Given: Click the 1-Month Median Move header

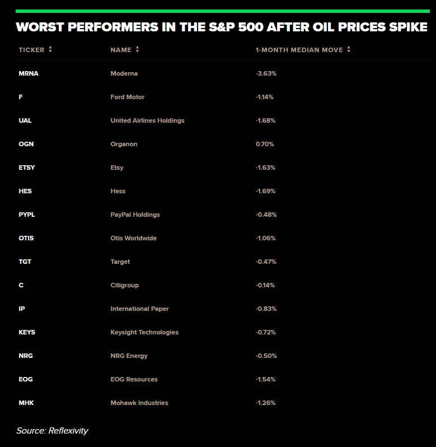Looking at the screenshot, I should [x=299, y=50].
